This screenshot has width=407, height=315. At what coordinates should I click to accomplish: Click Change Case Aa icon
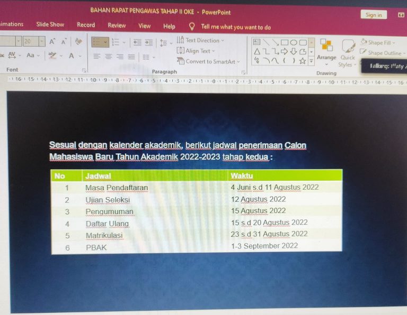pyautogui.click(x=30, y=55)
